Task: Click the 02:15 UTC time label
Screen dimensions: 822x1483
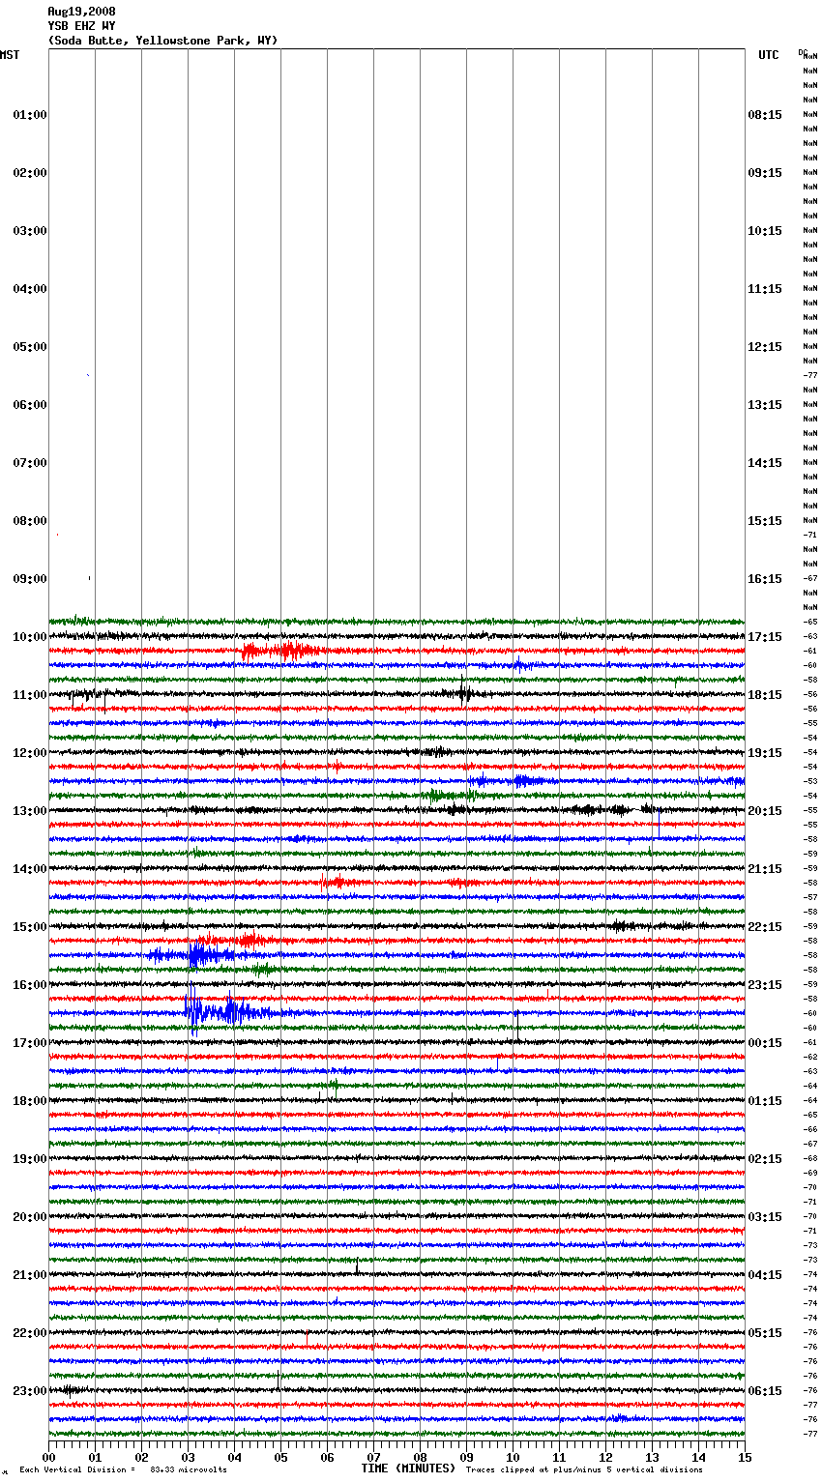Action: [x=765, y=1159]
